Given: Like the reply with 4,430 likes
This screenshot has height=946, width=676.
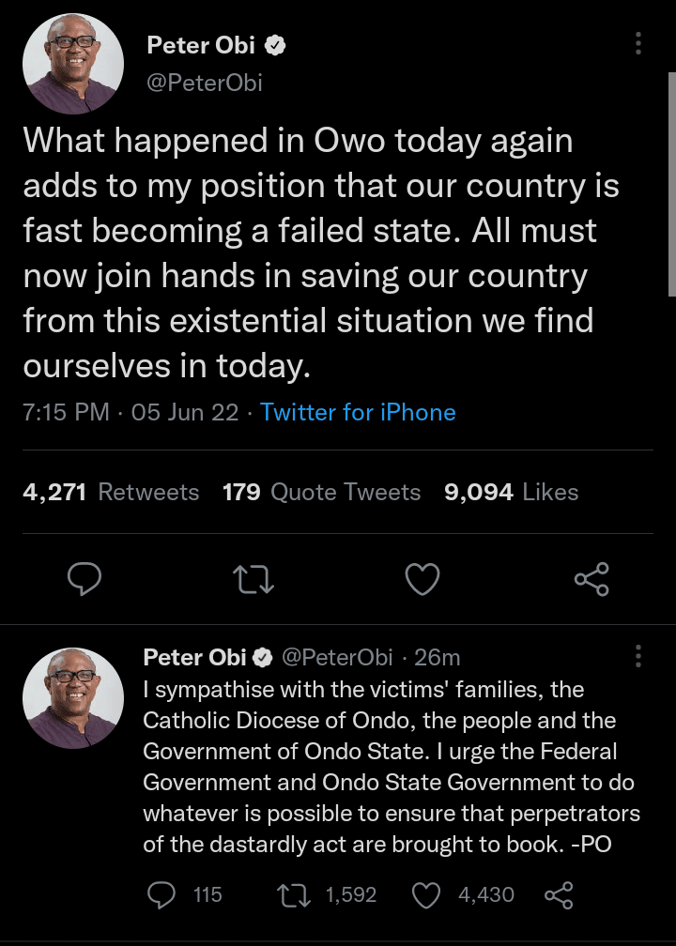Looking at the screenshot, I should click(427, 894).
